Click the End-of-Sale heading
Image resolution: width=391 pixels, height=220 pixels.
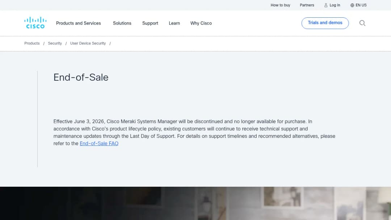(81, 77)
